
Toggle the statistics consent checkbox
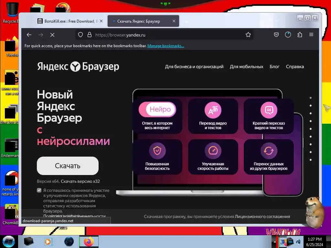tap(39, 190)
